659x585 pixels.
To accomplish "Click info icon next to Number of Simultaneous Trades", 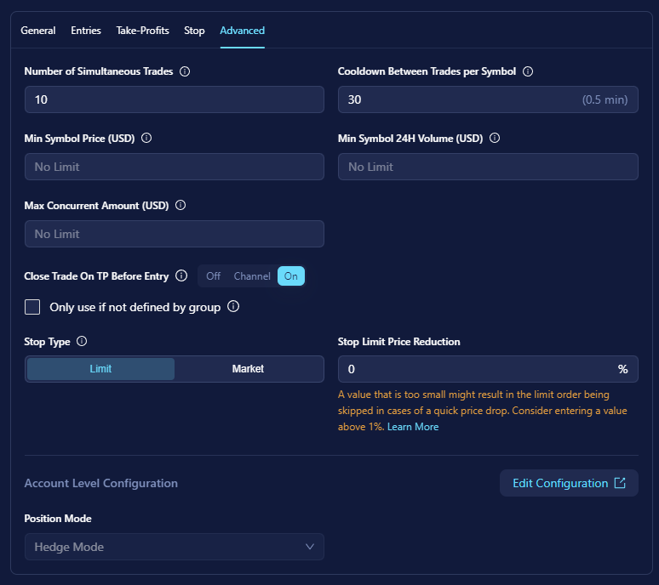I will click(185, 71).
